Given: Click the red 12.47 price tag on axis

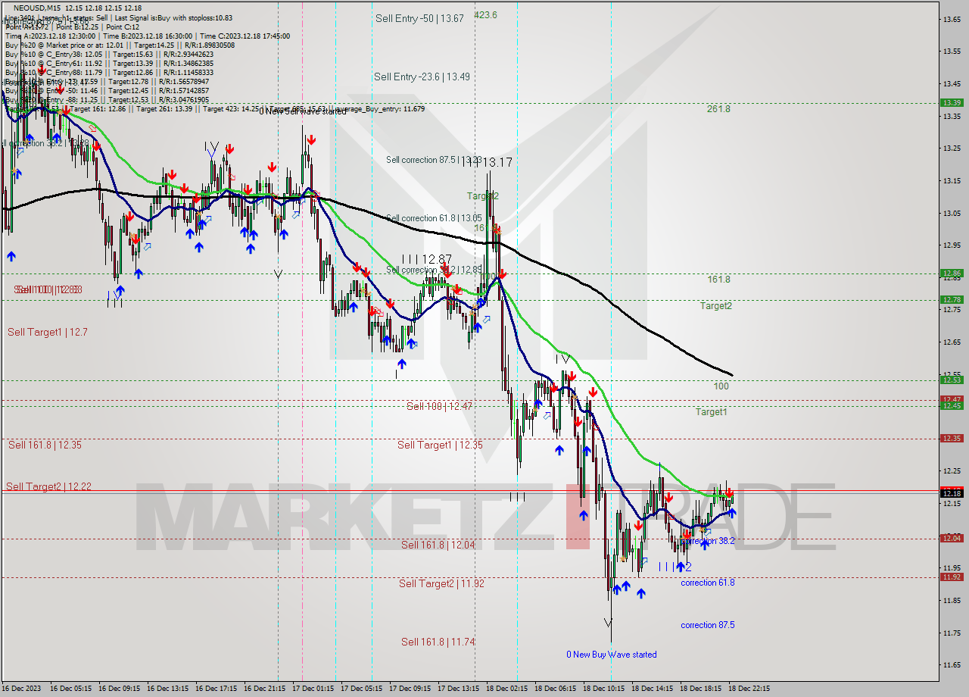Looking at the screenshot, I should coord(952,399).
